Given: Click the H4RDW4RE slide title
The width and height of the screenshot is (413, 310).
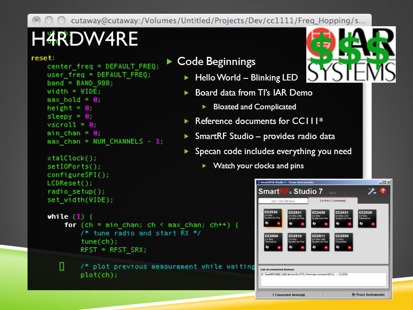Looking at the screenshot, I should [x=85, y=39].
